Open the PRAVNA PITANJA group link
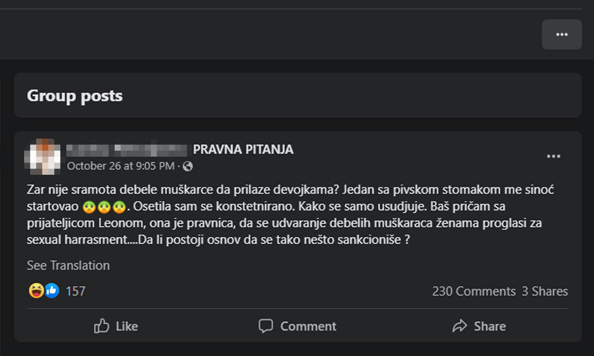Viewport: 594px width, 356px height. point(243,150)
